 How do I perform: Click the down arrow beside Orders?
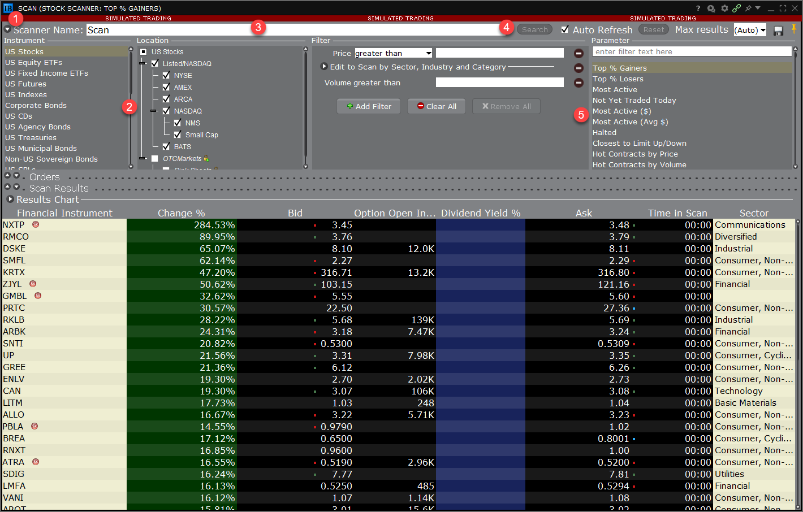click(16, 176)
